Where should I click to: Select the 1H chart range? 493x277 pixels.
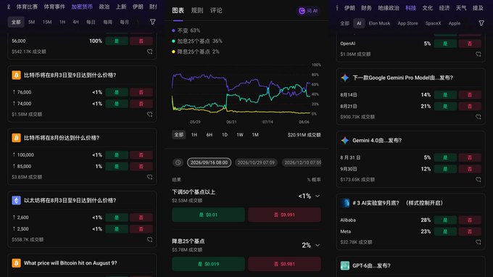(194, 135)
